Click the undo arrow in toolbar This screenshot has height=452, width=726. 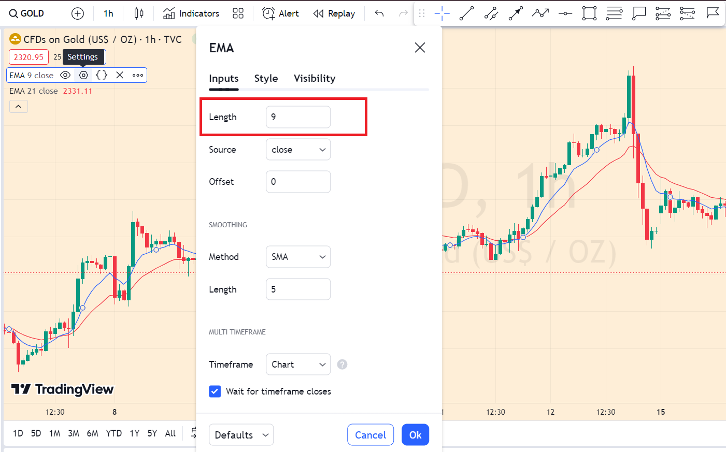379,13
